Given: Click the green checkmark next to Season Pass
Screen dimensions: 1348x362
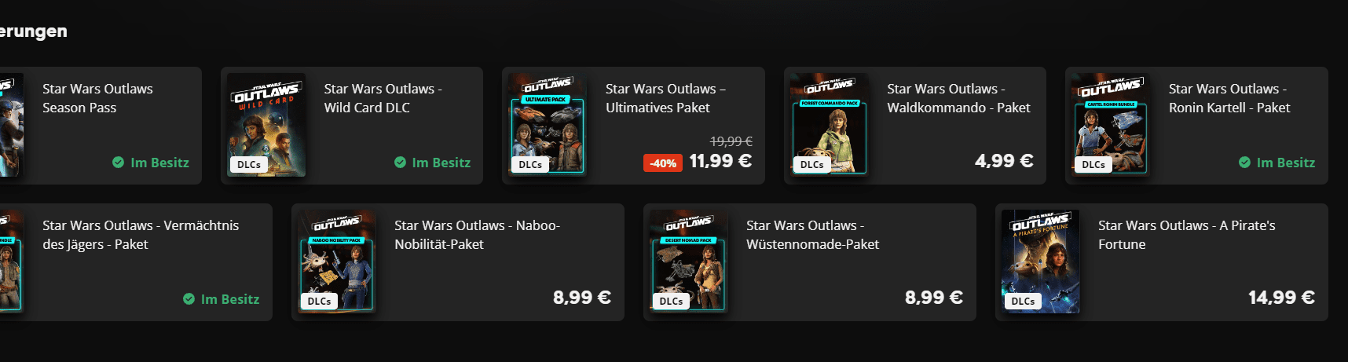Looking at the screenshot, I should [x=118, y=163].
